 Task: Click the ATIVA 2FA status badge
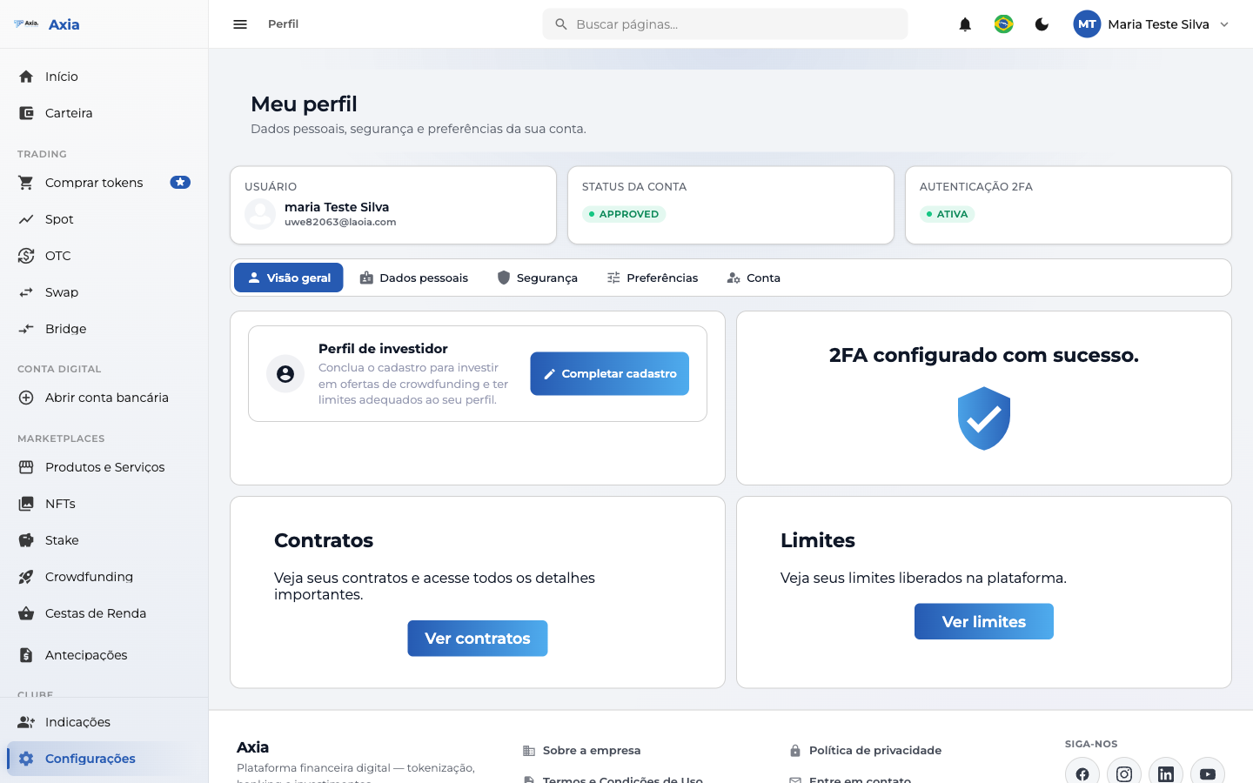(947, 214)
